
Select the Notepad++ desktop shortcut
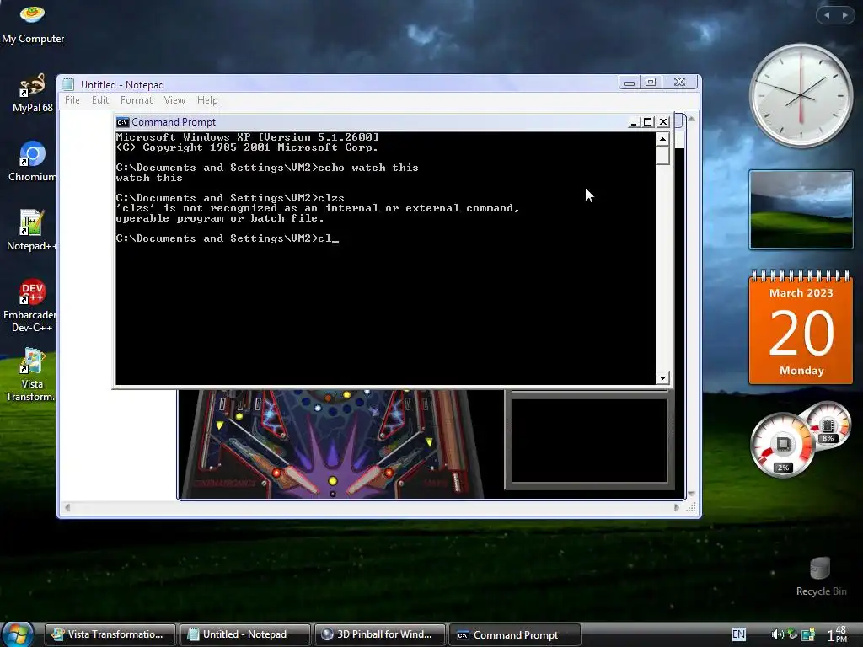[x=31, y=231]
